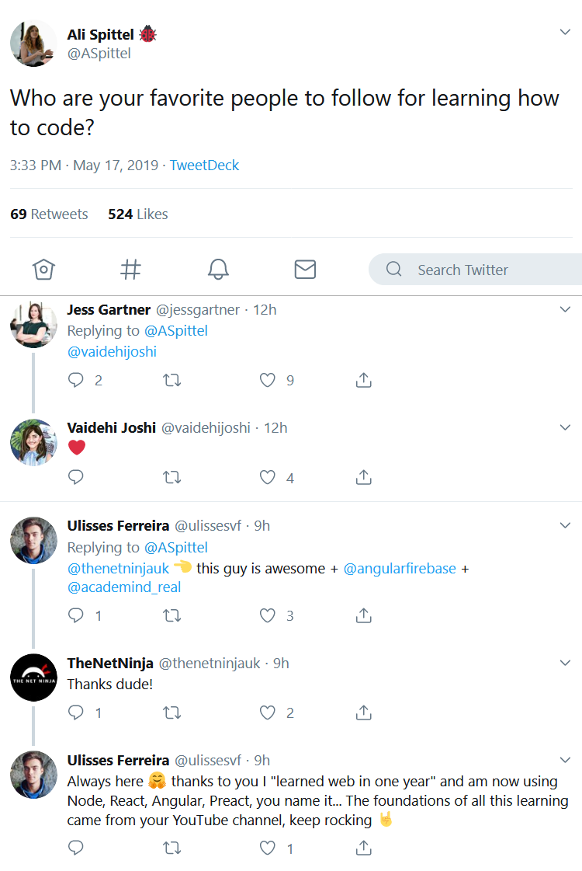Viewport: 582px width, 871px height.
Task: Open the @angularfirebase mention link
Action: (400, 568)
